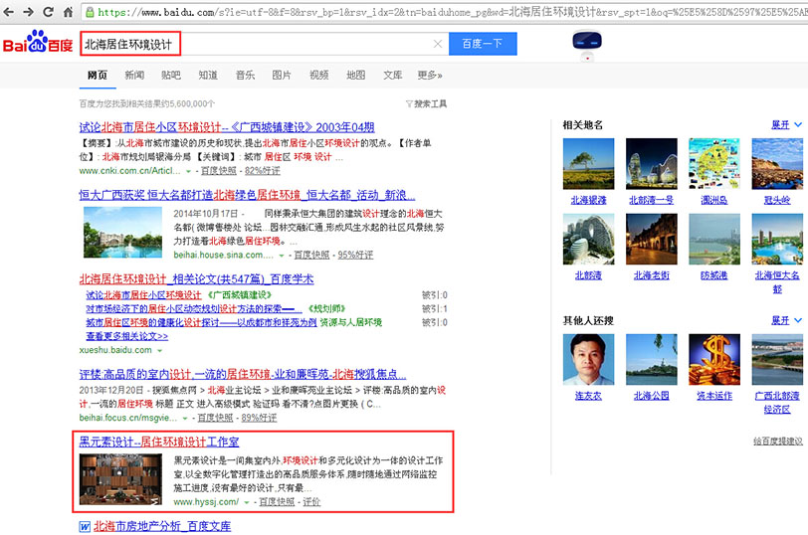Click the 北部湾一号 thumbnail image

(x=652, y=164)
